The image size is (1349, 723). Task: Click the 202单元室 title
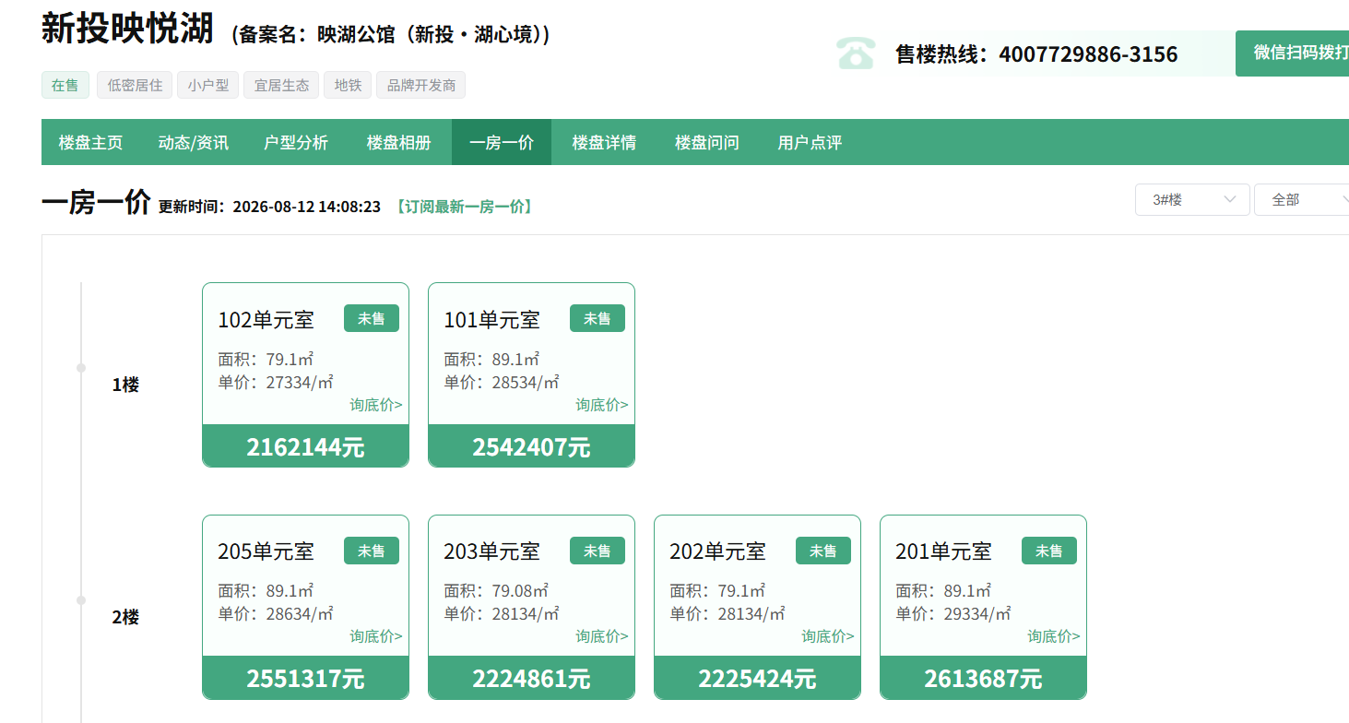(717, 551)
